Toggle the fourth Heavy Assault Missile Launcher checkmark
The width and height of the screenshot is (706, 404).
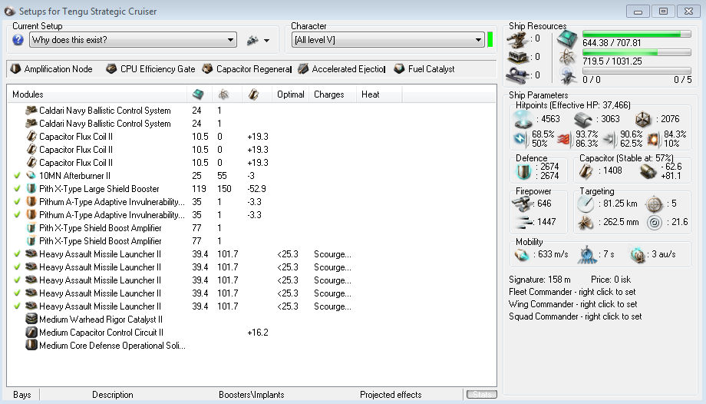(17, 293)
